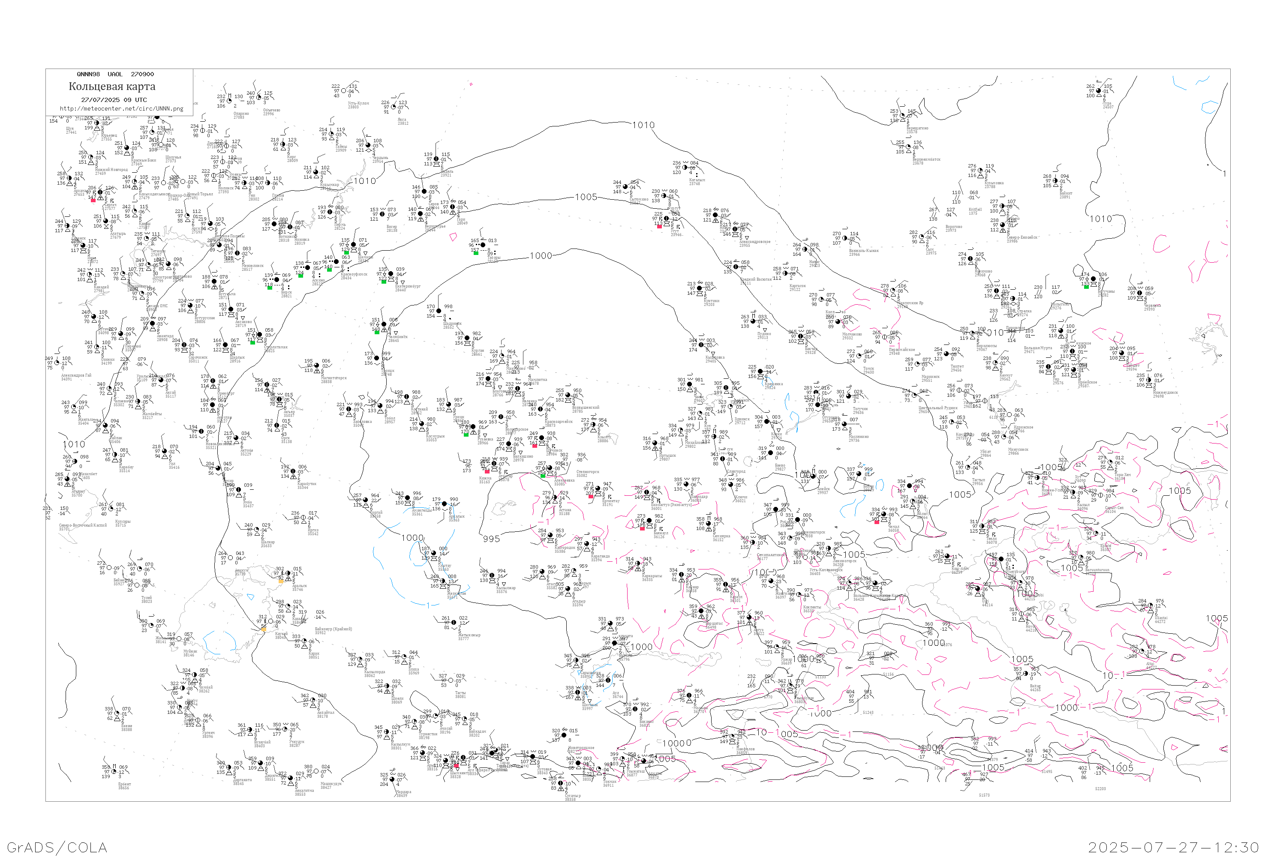
Task: Open the meteocenter.net UNNN.png URL
Action: click(x=121, y=109)
